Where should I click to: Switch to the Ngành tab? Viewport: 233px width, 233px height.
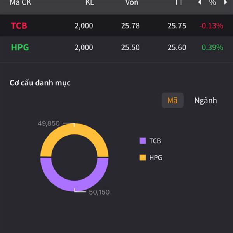tap(205, 101)
